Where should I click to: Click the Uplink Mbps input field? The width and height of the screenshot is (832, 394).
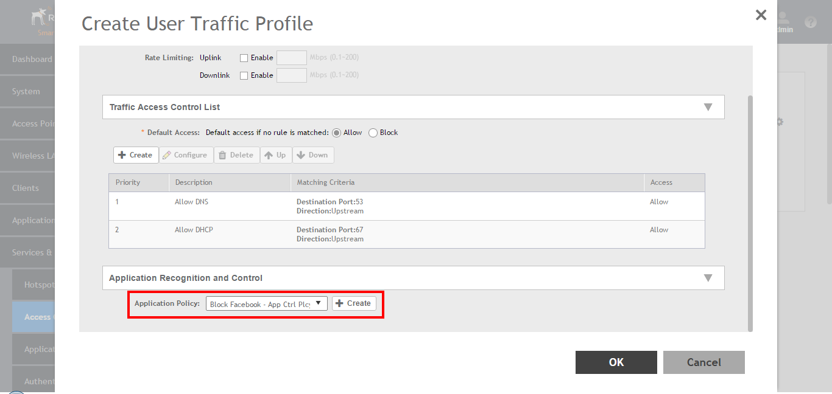tap(291, 58)
